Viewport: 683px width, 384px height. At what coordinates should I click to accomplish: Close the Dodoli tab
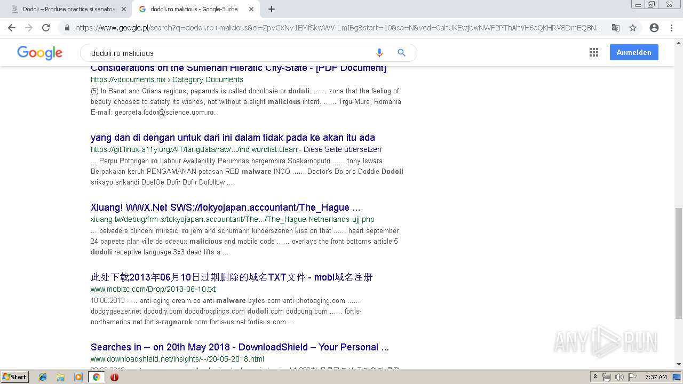point(124,9)
